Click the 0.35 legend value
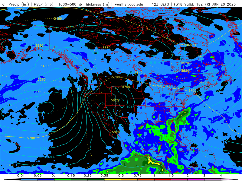This screenshot has height=181, width=242. 104,176
